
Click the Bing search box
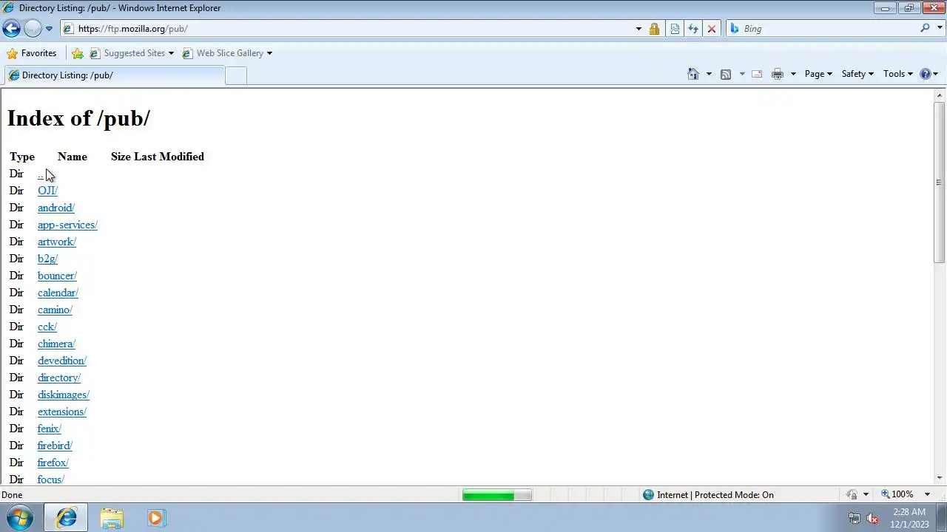coord(821,29)
